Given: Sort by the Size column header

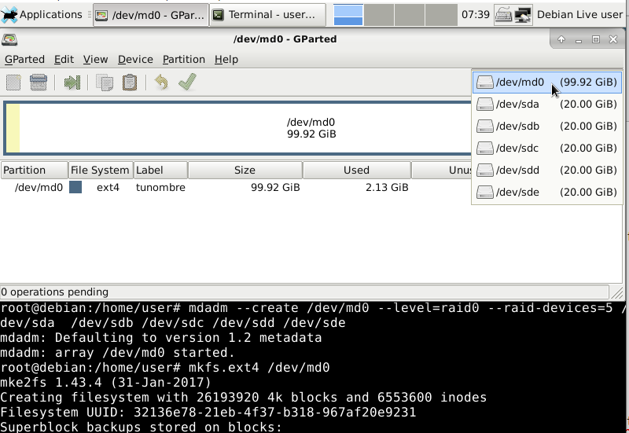Looking at the screenshot, I should tap(245, 170).
